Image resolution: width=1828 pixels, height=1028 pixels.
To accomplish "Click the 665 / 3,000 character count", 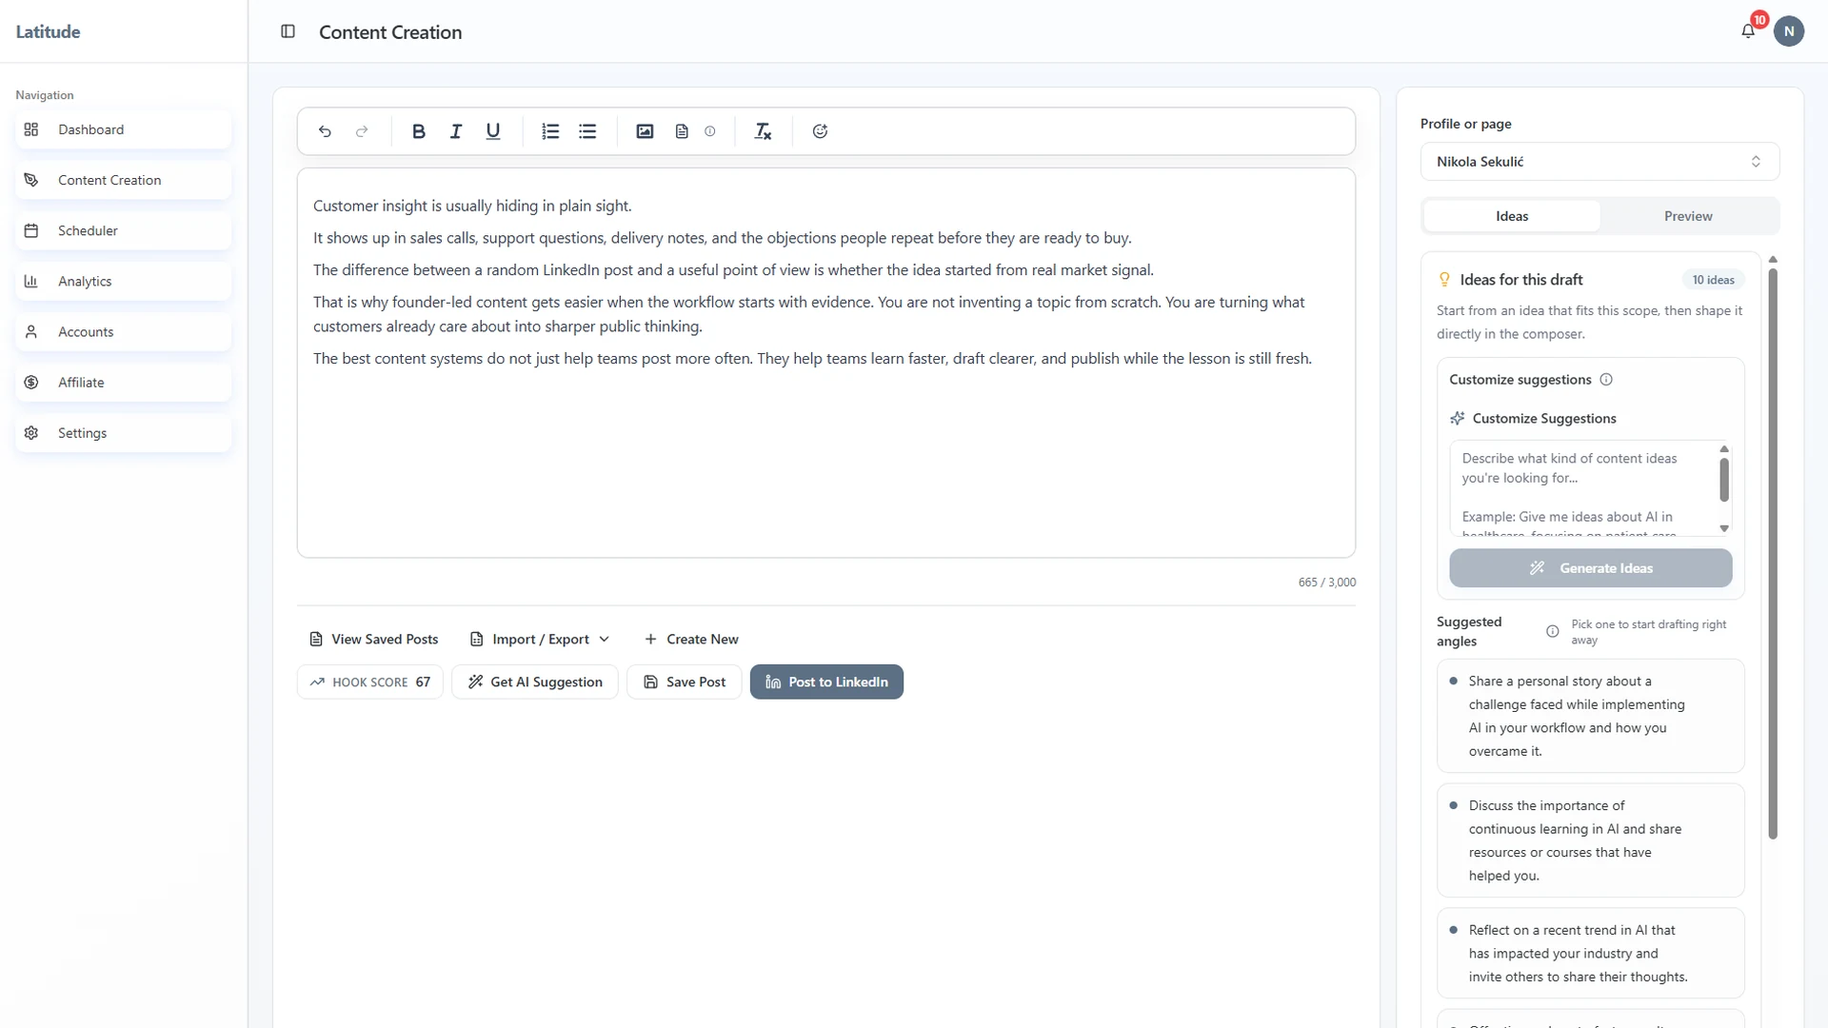I will tap(1327, 583).
